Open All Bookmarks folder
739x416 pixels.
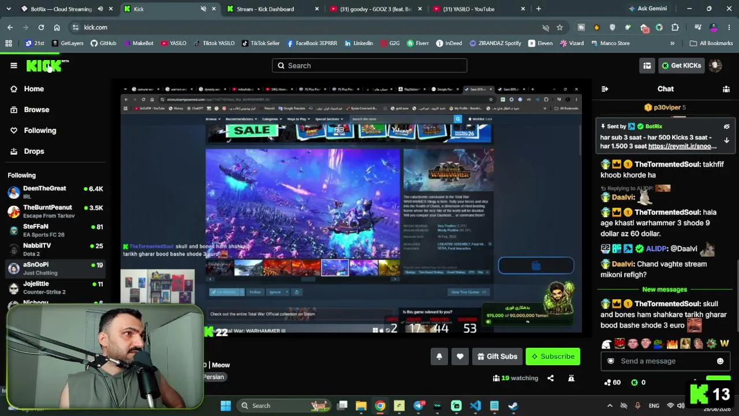[711, 43]
